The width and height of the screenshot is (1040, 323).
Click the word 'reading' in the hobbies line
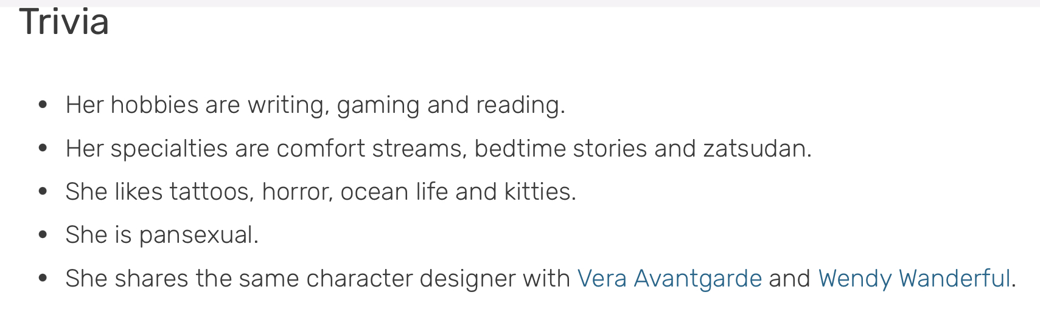click(518, 105)
